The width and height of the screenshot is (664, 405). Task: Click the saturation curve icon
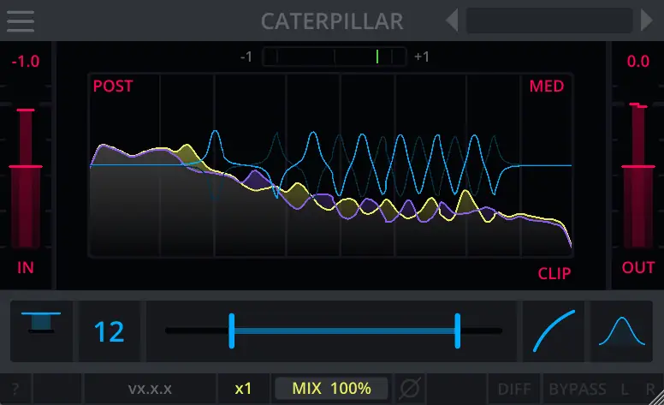pyautogui.click(x=554, y=331)
